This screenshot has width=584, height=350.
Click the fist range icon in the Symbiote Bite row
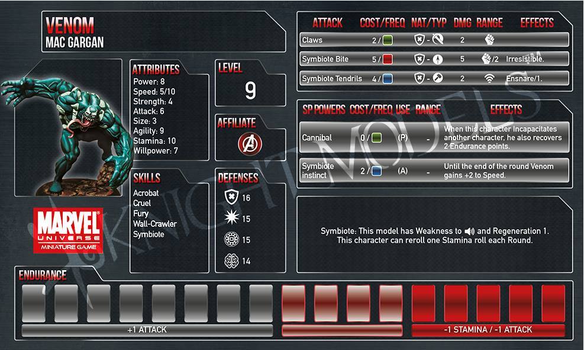(486, 59)
